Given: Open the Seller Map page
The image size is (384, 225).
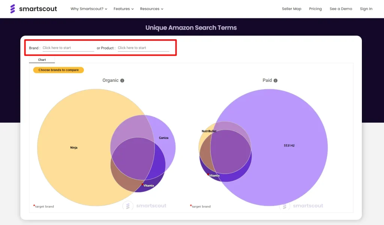Looking at the screenshot, I should tap(291, 9).
